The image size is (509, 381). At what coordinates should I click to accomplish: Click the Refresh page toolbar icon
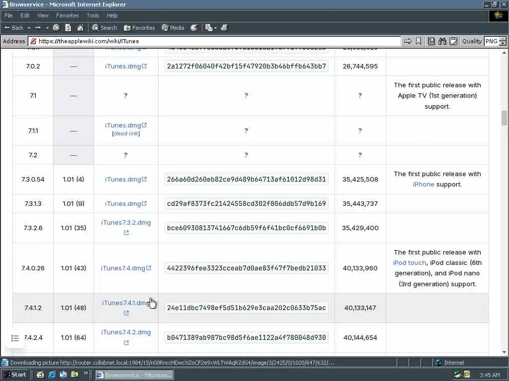click(x=68, y=28)
